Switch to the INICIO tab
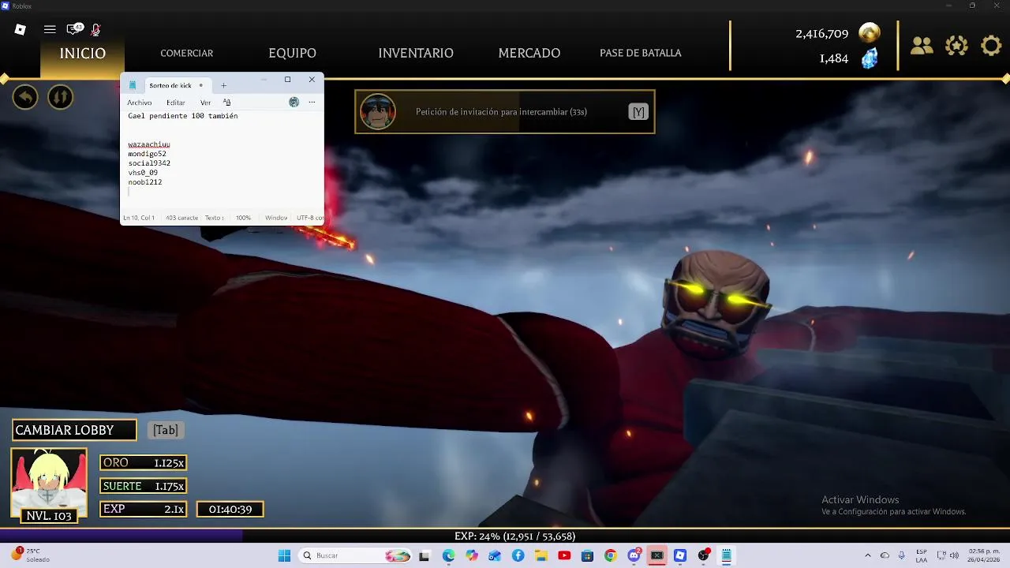Viewport: 1010px width, 568px height. [83, 53]
